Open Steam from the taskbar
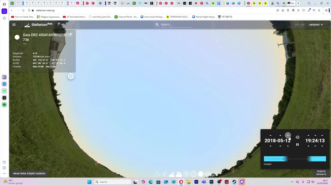Image resolution: width=331 pixels, height=186 pixels. 234,182
